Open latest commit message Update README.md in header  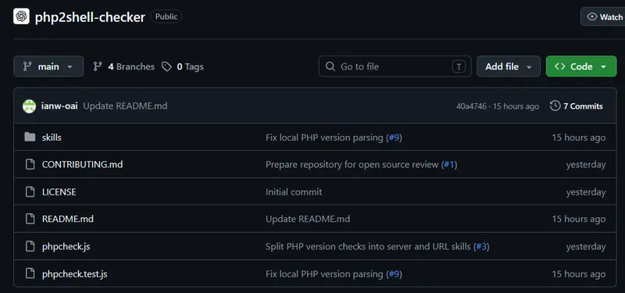[125, 106]
